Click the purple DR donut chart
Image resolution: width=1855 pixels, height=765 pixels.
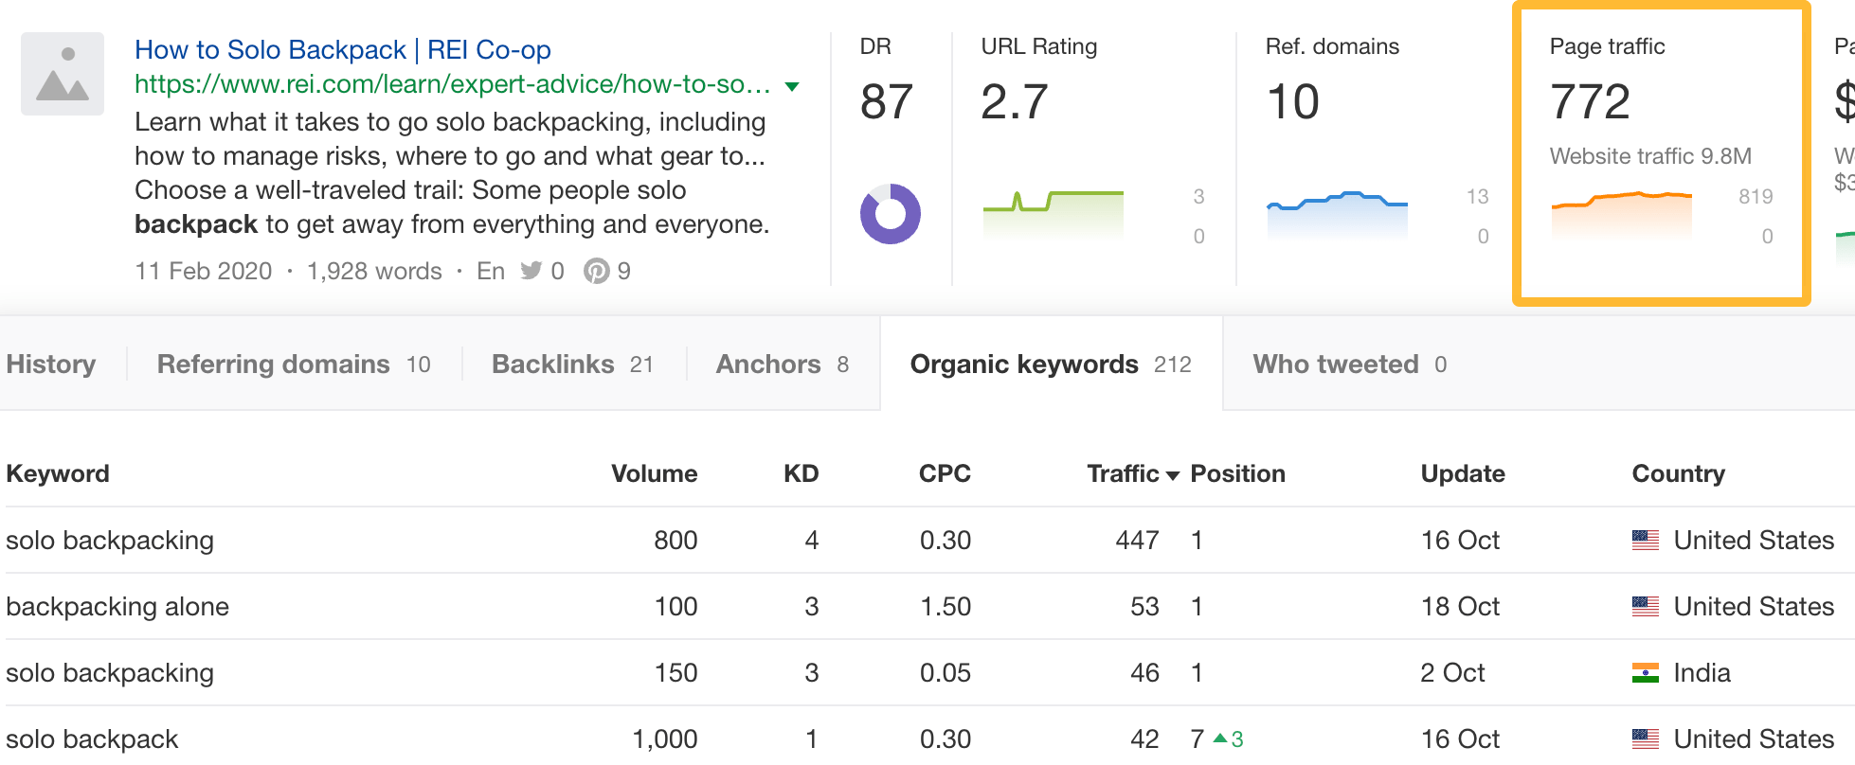889,214
